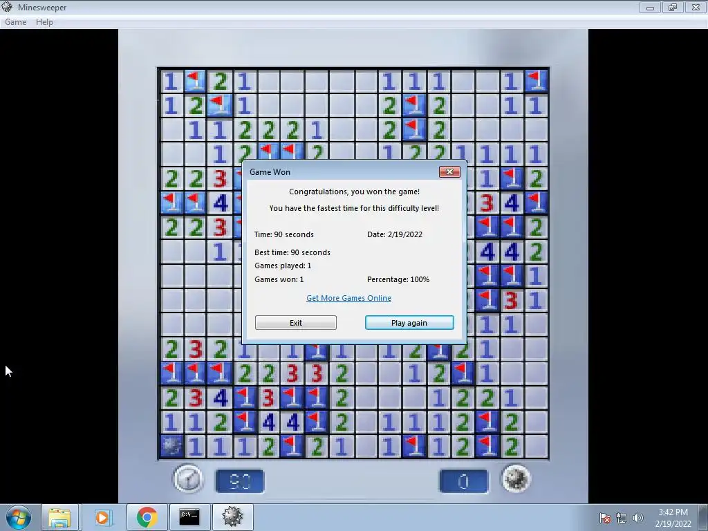This screenshot has height=531, width=708.
Task: Click flag in sixth row, second column
Action: (x=196, y=203)
